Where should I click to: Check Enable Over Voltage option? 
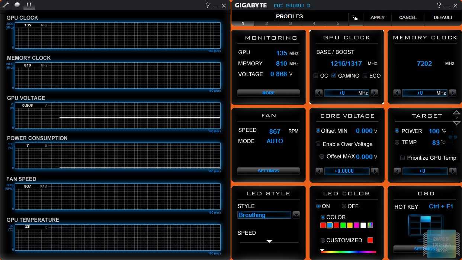(318, 144)
